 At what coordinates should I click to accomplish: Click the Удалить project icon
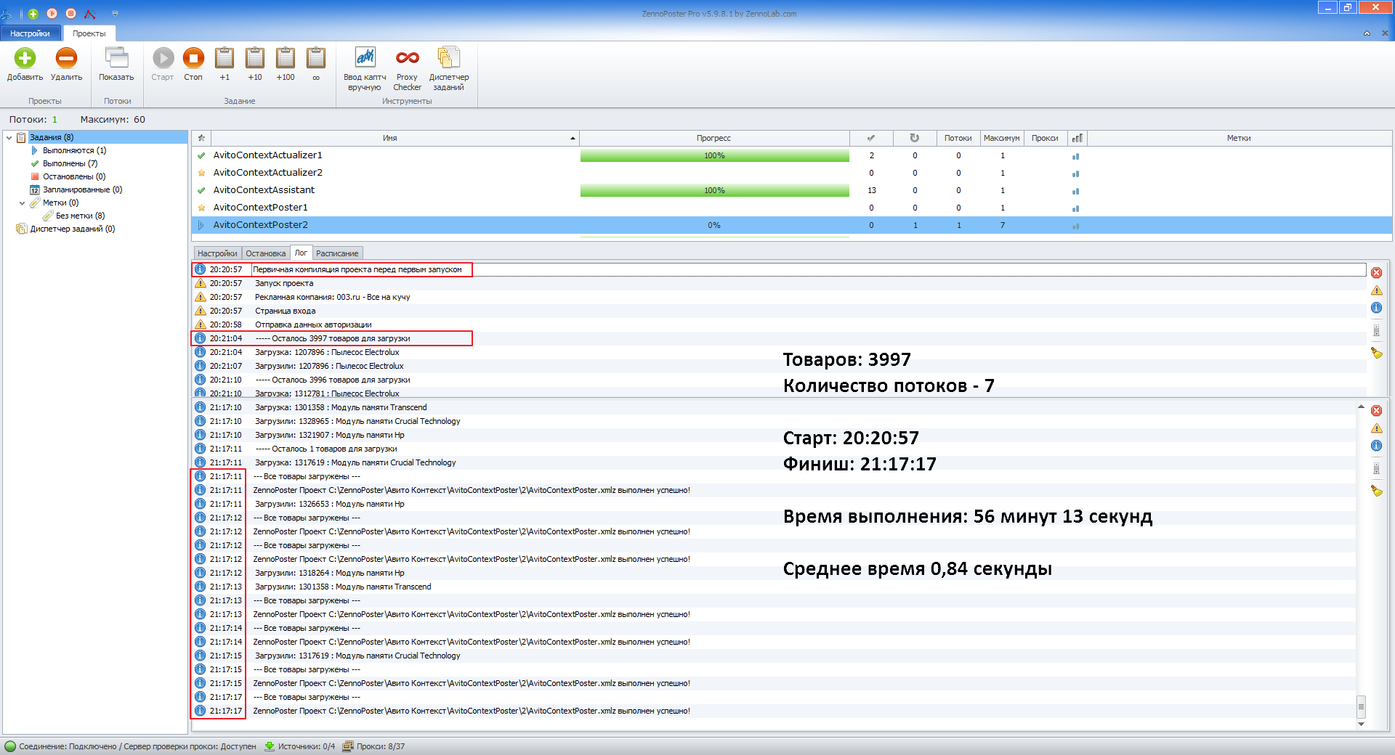pyautogui.click(x=66, y=59)
